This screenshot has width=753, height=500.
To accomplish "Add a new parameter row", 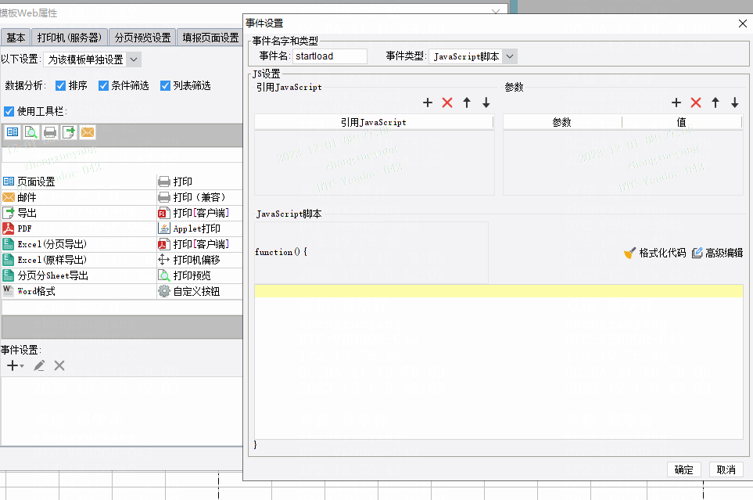I will click(676, 103).
